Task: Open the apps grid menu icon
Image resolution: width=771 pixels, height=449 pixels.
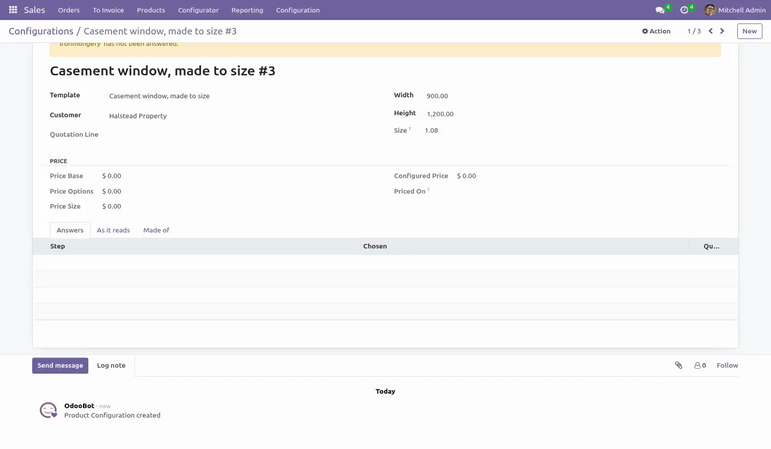Action: (x=13, y=10)
